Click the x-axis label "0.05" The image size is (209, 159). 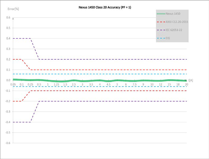coord(13,84)
